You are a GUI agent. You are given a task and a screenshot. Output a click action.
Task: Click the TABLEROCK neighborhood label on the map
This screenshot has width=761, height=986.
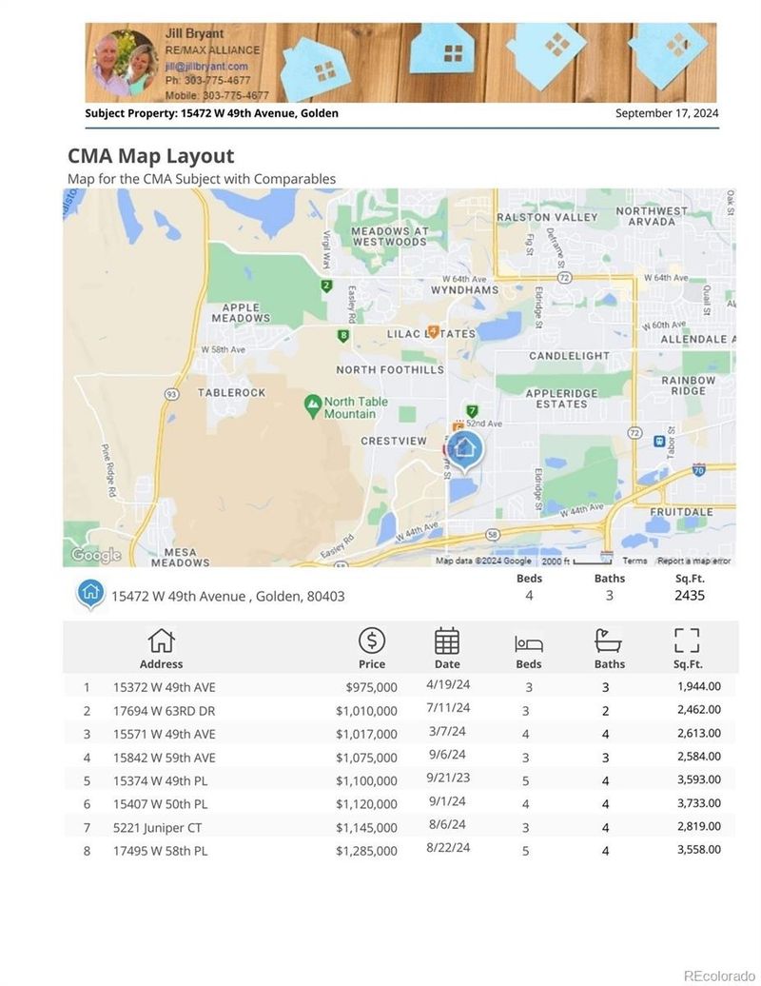[232, 392]
